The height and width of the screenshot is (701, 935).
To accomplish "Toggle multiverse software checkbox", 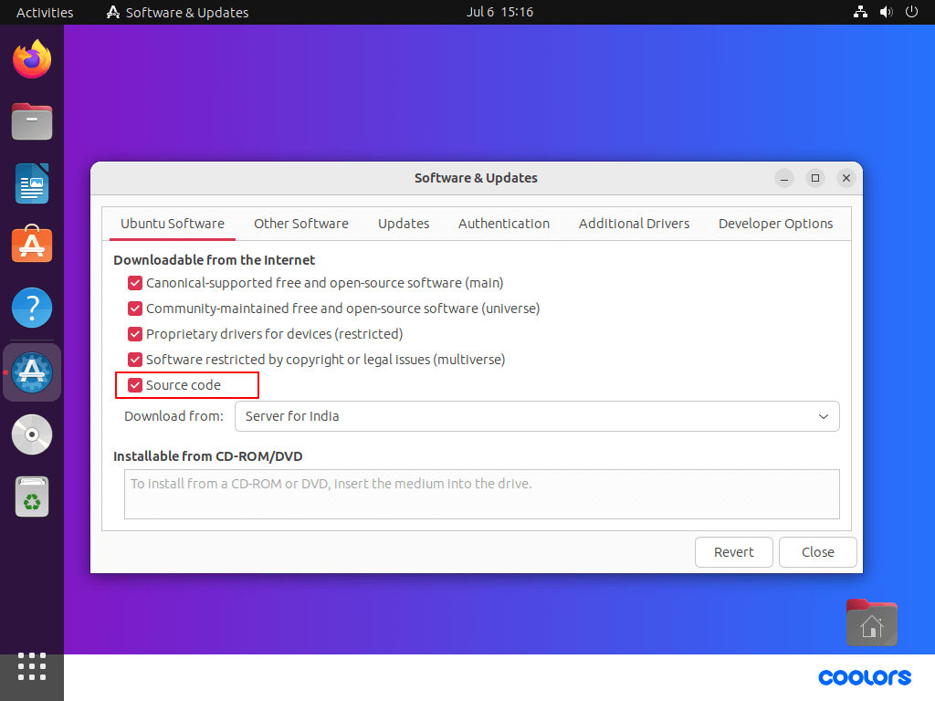I will [x=135, y=360].
